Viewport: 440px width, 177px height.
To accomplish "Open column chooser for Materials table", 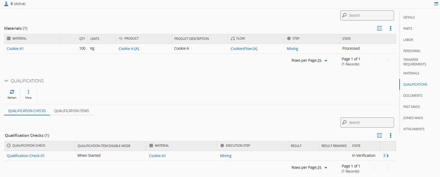I will tap(379, 28).
